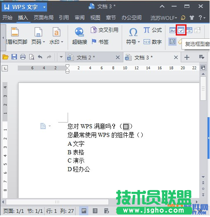Open the 办公空间 tab

coord(132,18)
